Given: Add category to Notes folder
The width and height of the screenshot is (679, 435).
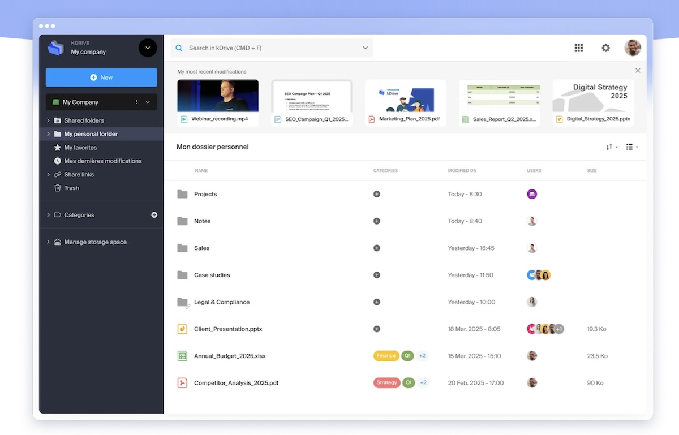Looking at the screenshot, I should [x=377, y=221].
